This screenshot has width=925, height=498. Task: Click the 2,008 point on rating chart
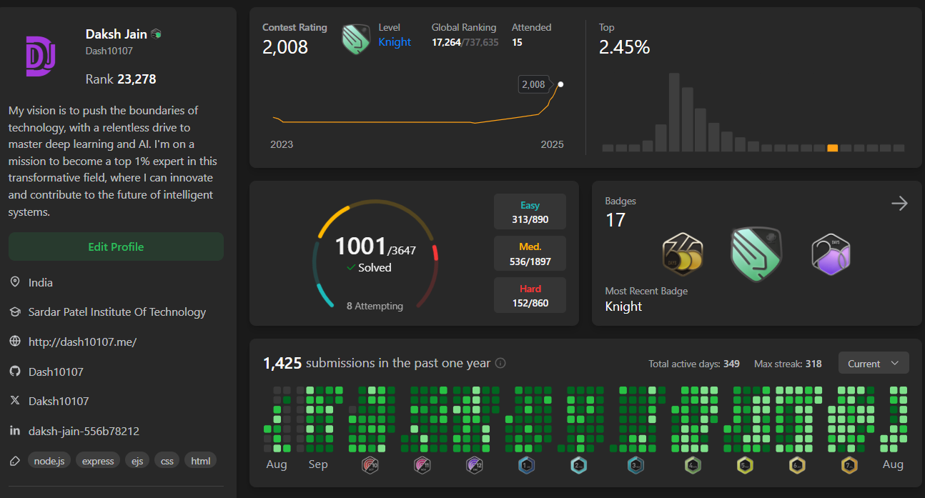[x=560, y=84]
